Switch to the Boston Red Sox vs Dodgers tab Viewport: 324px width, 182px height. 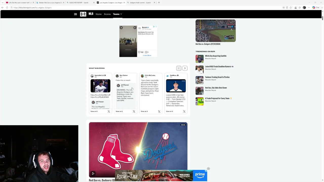50,3
